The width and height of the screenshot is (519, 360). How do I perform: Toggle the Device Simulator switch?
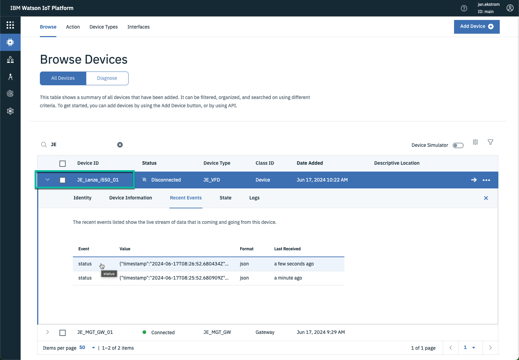[458, 145]
